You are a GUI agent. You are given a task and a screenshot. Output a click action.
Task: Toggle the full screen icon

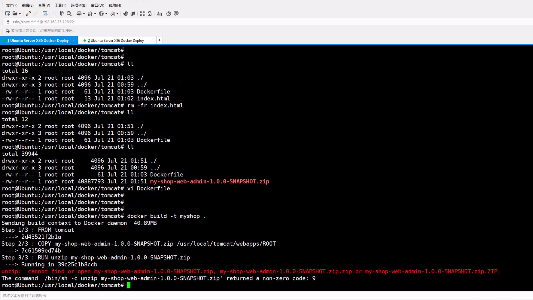pyautogui.click(x=142, y=14)
